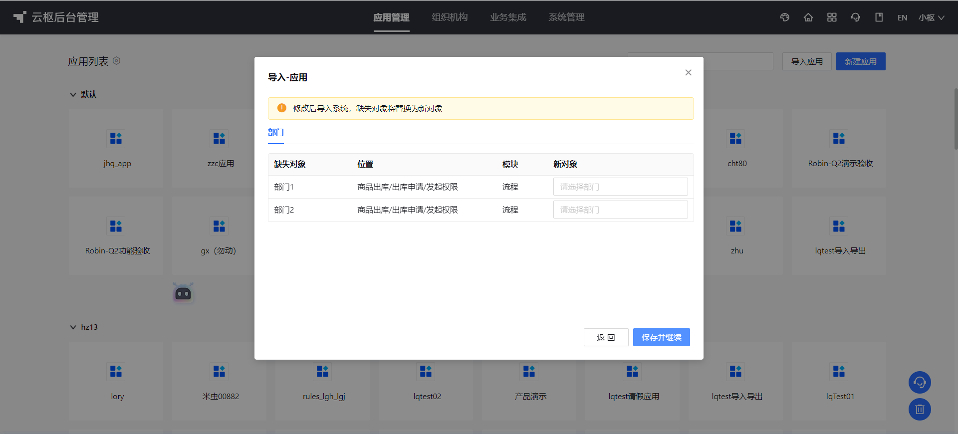Screen dimensions: 958x434
Task: Click the floating customer service button
Action: click(920, 383)
